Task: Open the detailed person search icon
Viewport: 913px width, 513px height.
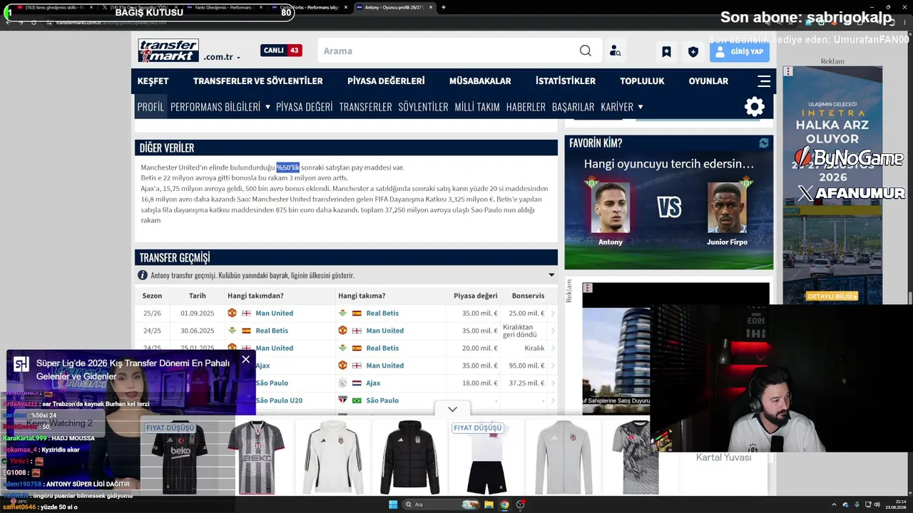Action: tap(615, 51)
